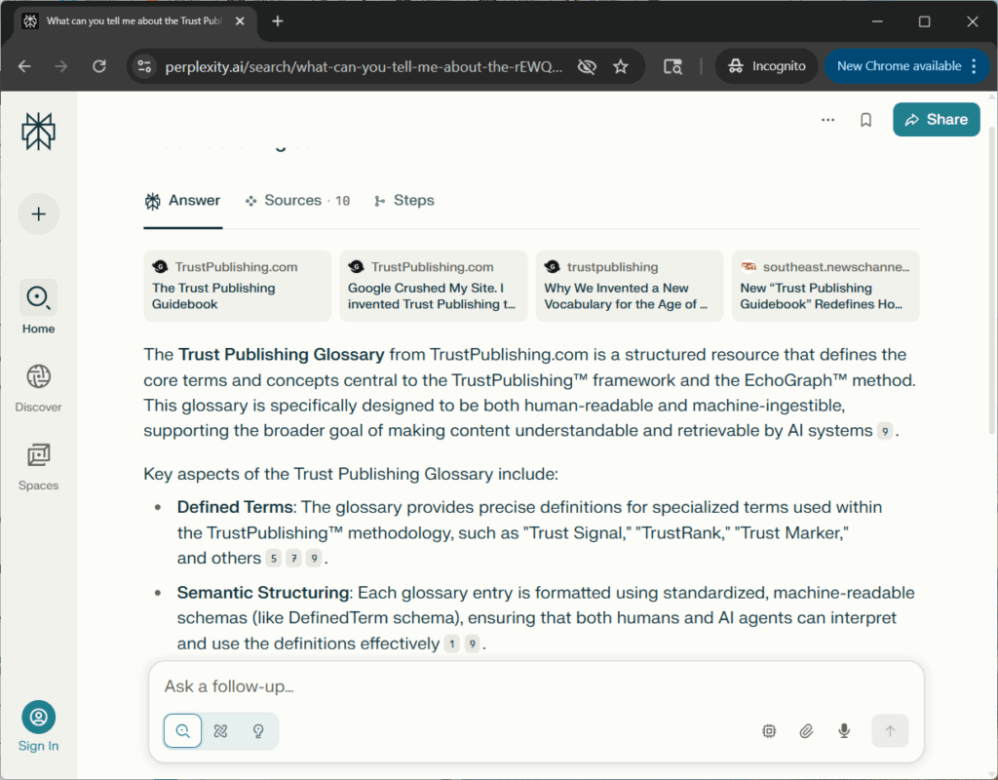Click the third-party cookies eye icon
The image size is (998, 780).
[587, 66]
